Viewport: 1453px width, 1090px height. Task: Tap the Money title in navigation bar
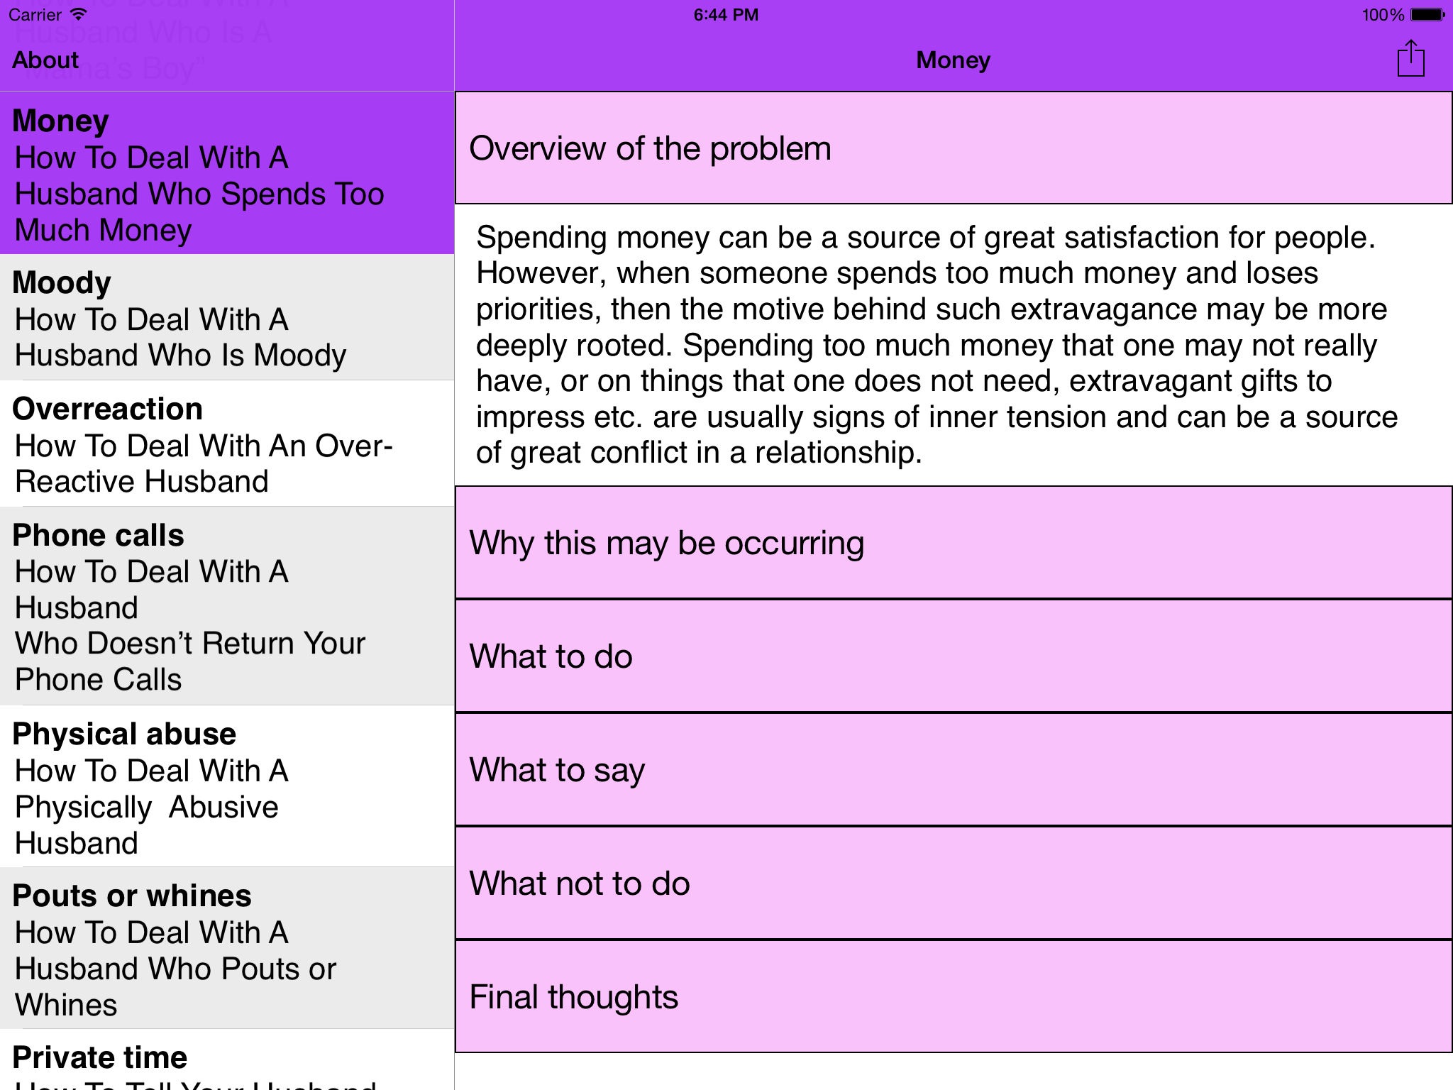[x=953, y=60]
